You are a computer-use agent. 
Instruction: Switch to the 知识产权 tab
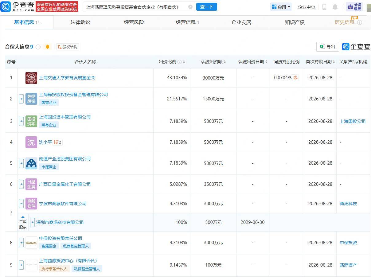(295, 22)
